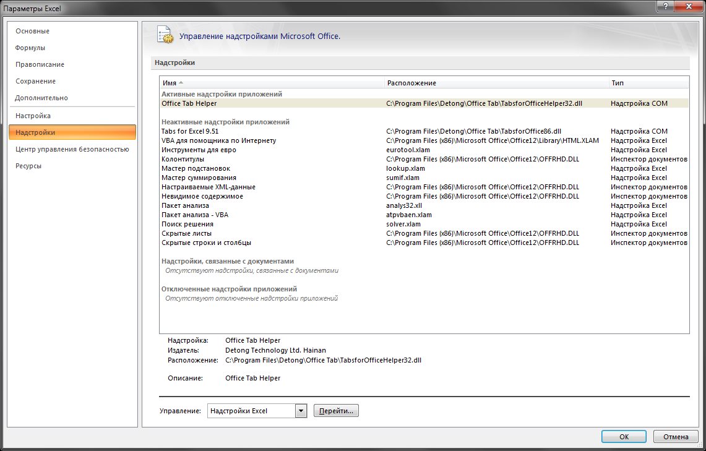Click the Отмена button
The image size is (706, 451).
coord(676,437)
